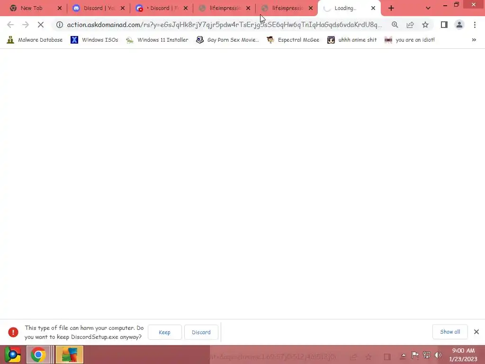
Task: Close the Loading tab
Action: coord(373,9)
